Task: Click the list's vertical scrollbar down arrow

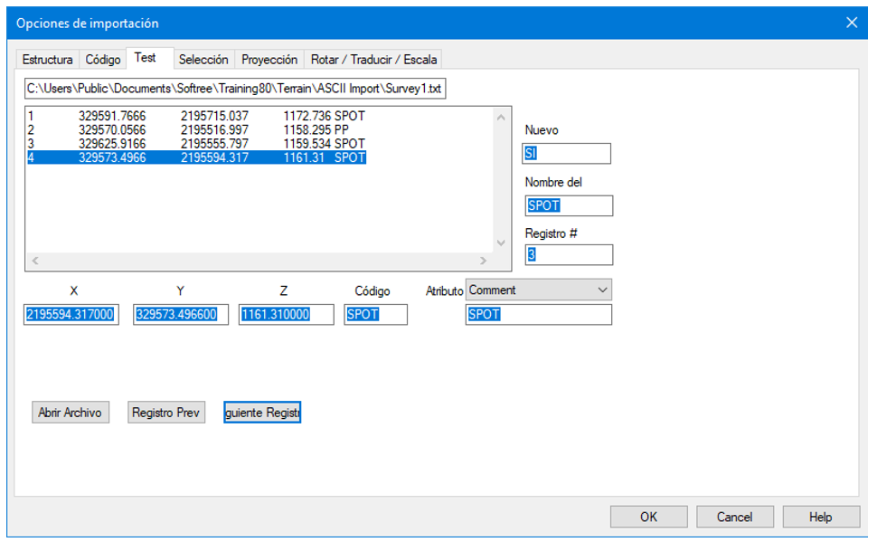Action: coord(501,242)
